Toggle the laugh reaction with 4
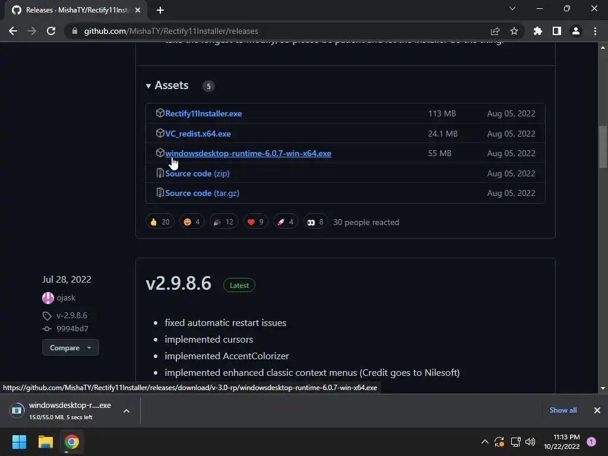This screenshot has height=456, width=608. pyautogui.click(x=192, y=222)
